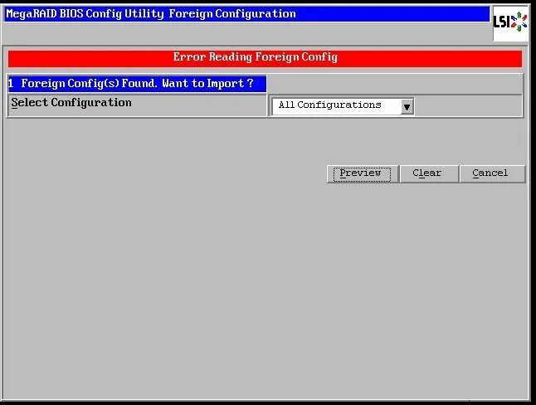
Task: Click the Select Configuration label
Action: pos(71,103)
